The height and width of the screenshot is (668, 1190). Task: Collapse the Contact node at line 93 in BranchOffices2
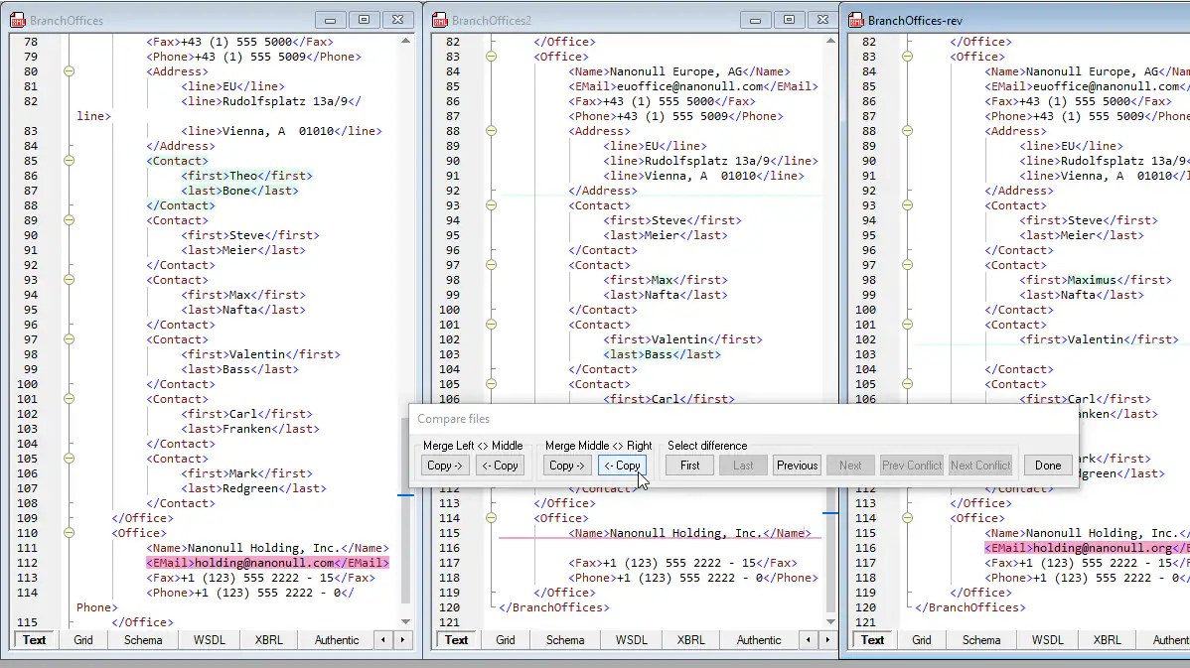point(490,204)
